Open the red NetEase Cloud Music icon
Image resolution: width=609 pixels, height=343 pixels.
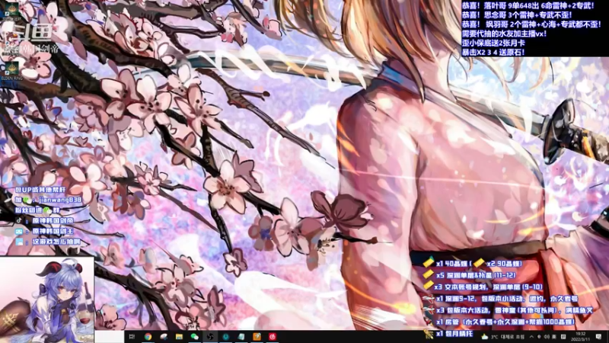point(273,337)
